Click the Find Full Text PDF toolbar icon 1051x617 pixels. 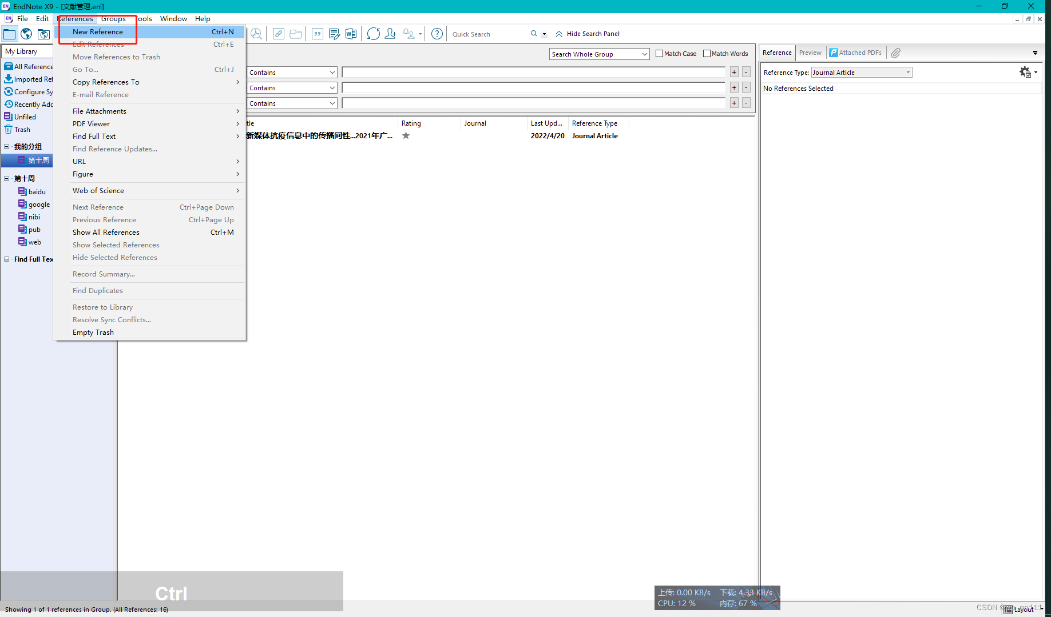256,34
